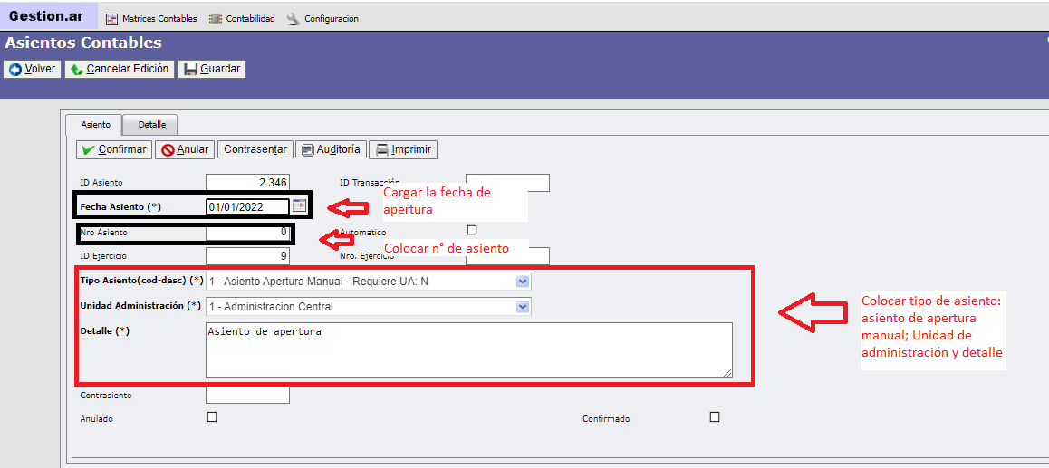Toggle the Automatico checkbox
The width and height of the screenshot is (1049, 468).
pyautogui.click(x=471, y=230)
